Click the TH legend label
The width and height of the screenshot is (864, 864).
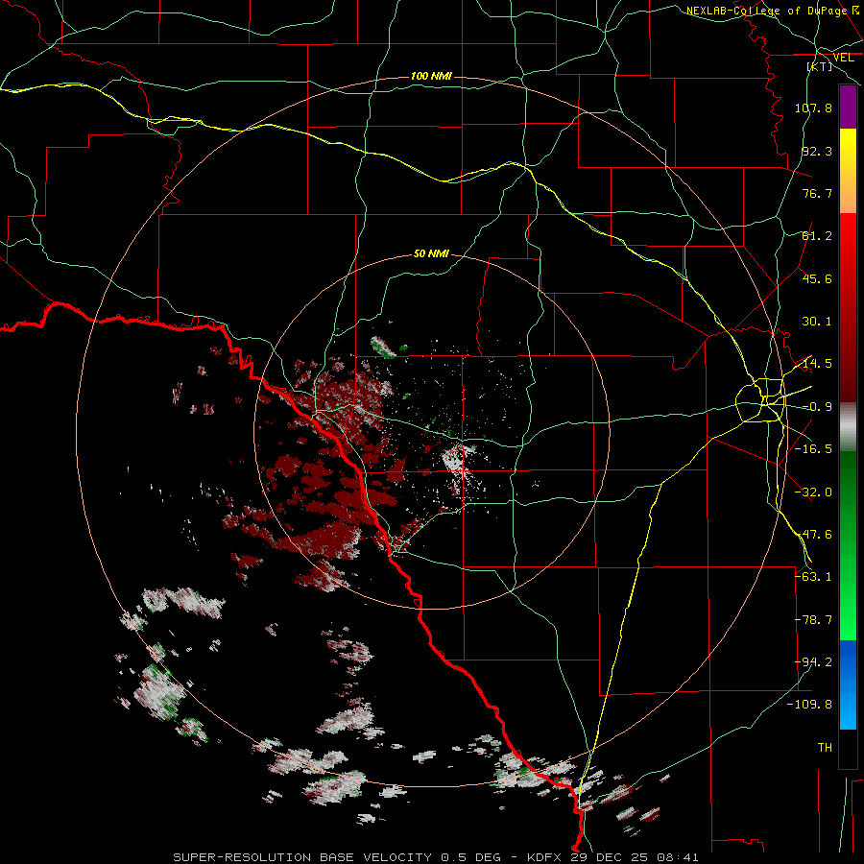click(825, 748)
